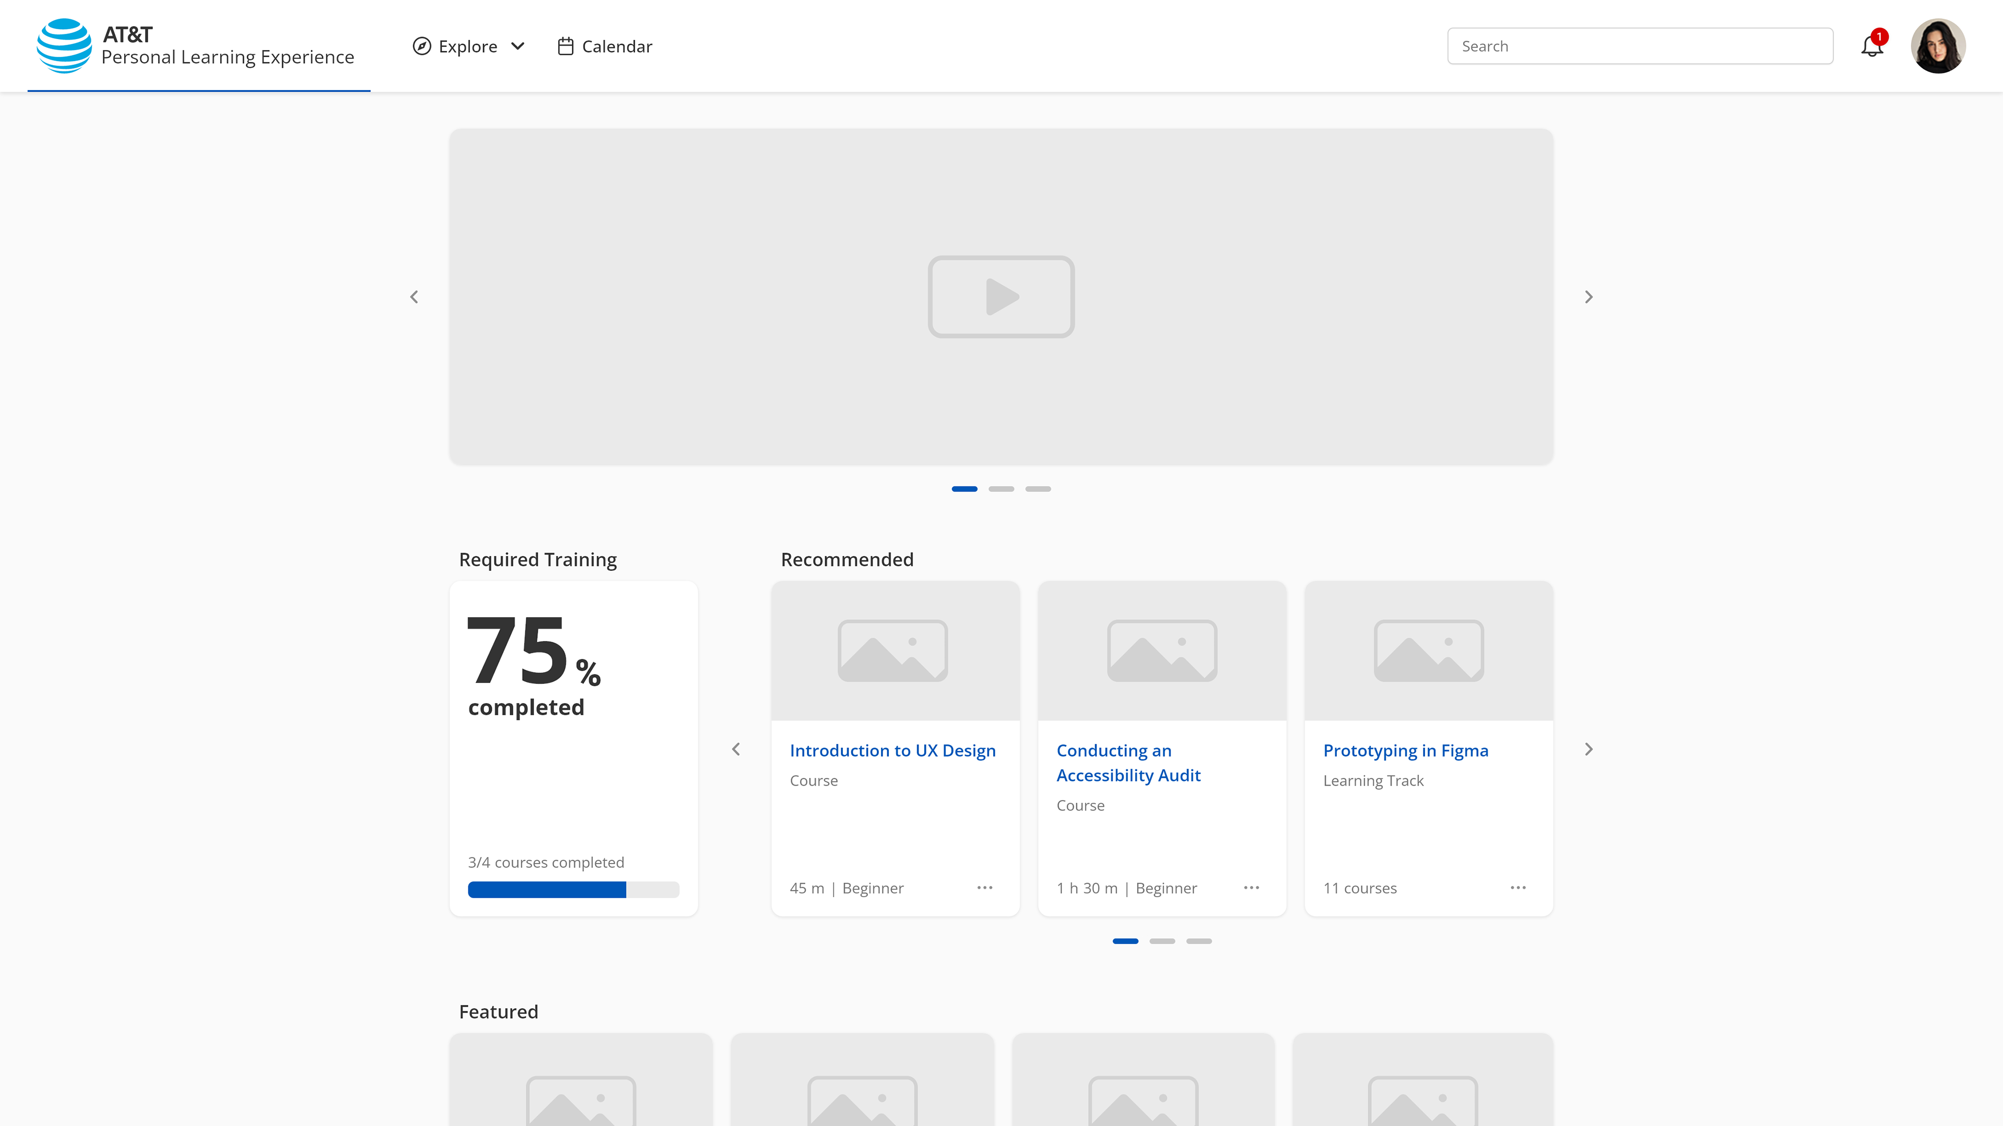Focus the Search input field
Viewport: 2003px width, 1126px height.
(x=1640, y=46)
